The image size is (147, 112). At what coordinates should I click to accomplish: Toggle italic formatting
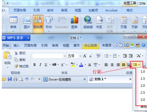(40, 65)
